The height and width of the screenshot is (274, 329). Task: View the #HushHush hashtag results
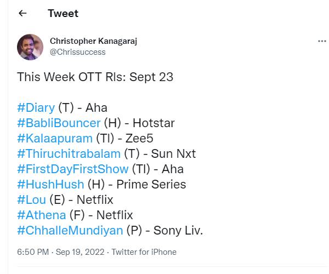click(51, 184)
